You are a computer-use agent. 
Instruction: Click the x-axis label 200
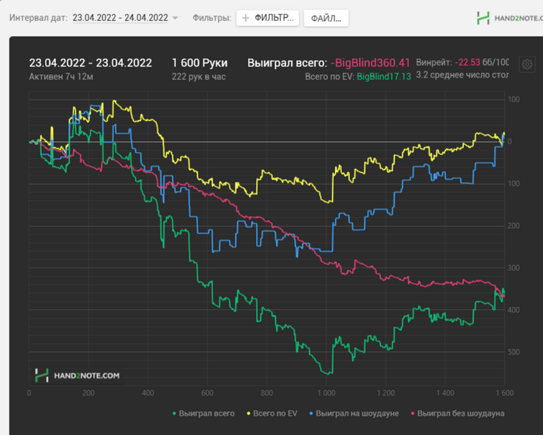(88, 393)
